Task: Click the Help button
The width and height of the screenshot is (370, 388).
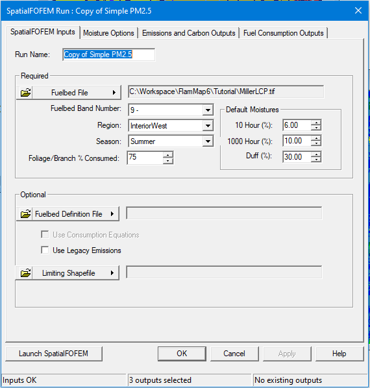Action: tap(339, 354)
